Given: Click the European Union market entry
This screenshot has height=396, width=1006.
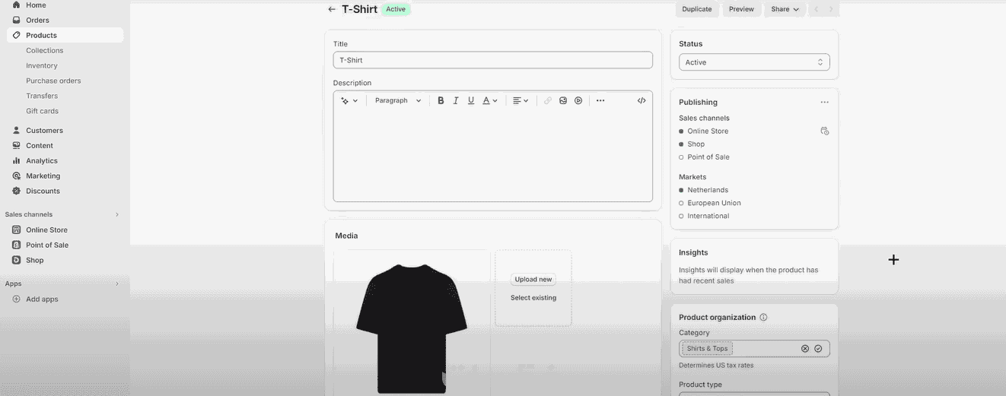Looking at the screenshot, I should tap(714, 203).
